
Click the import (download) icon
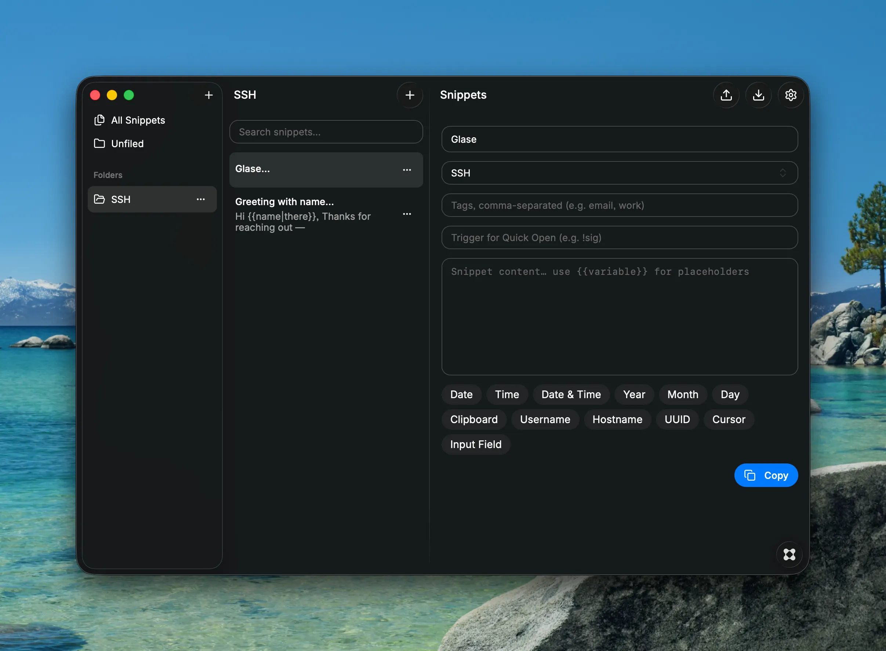click(x=758, y=95)
